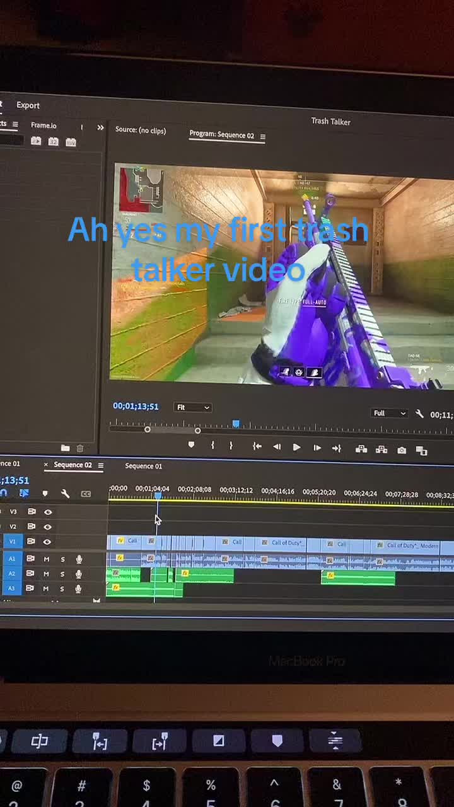The height and width of the screenshot is (807, 454).
Task: Open the Fit zoom level dropdown
Action: [x=192, y=407]
